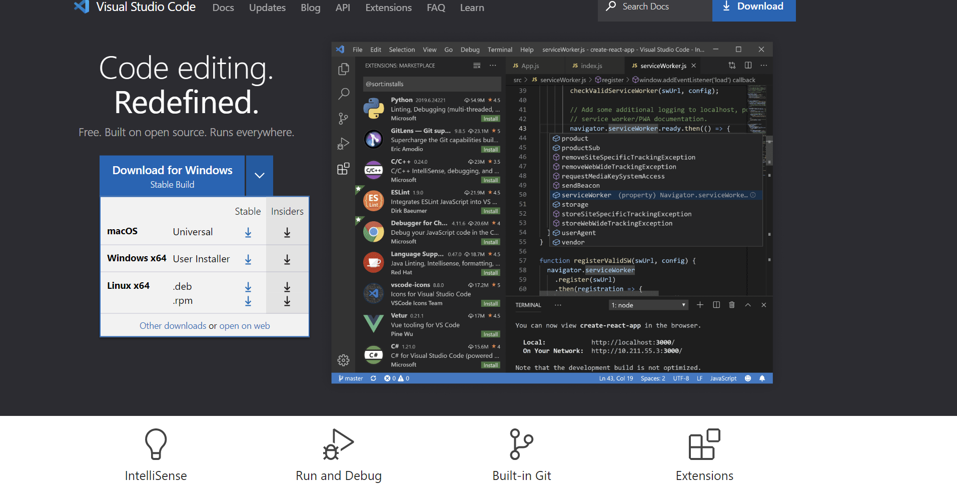The width and height of the screenshot is (957, 488).
Task: Open the Docs navigation link
Action: pos(223,8)
